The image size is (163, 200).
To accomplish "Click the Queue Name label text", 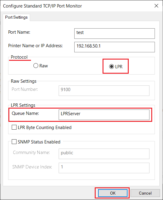I will (x=25, y=113).
